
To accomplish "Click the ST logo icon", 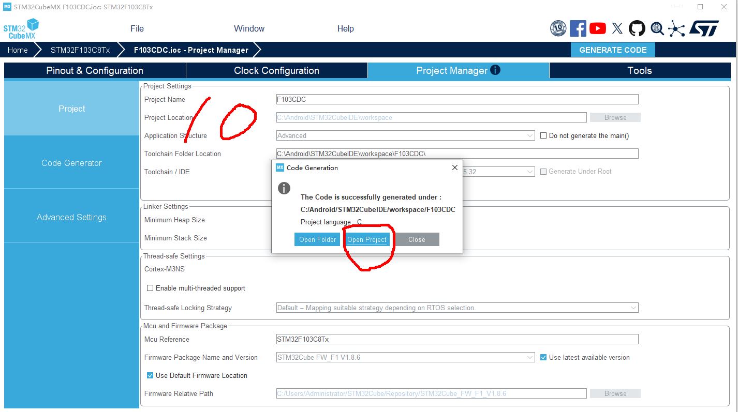I will [x=704, y=28].
